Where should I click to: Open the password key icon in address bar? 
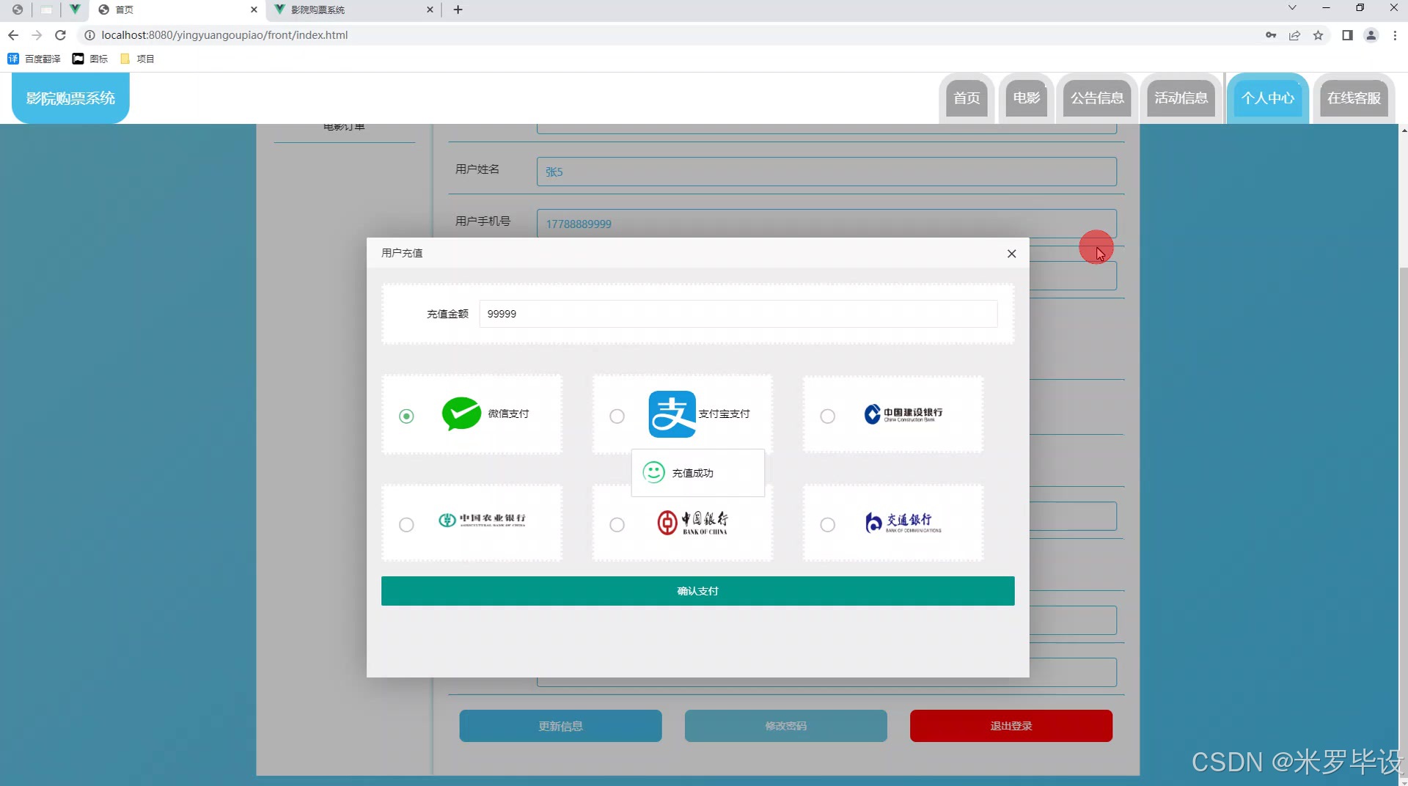(x=1271, y=35)
